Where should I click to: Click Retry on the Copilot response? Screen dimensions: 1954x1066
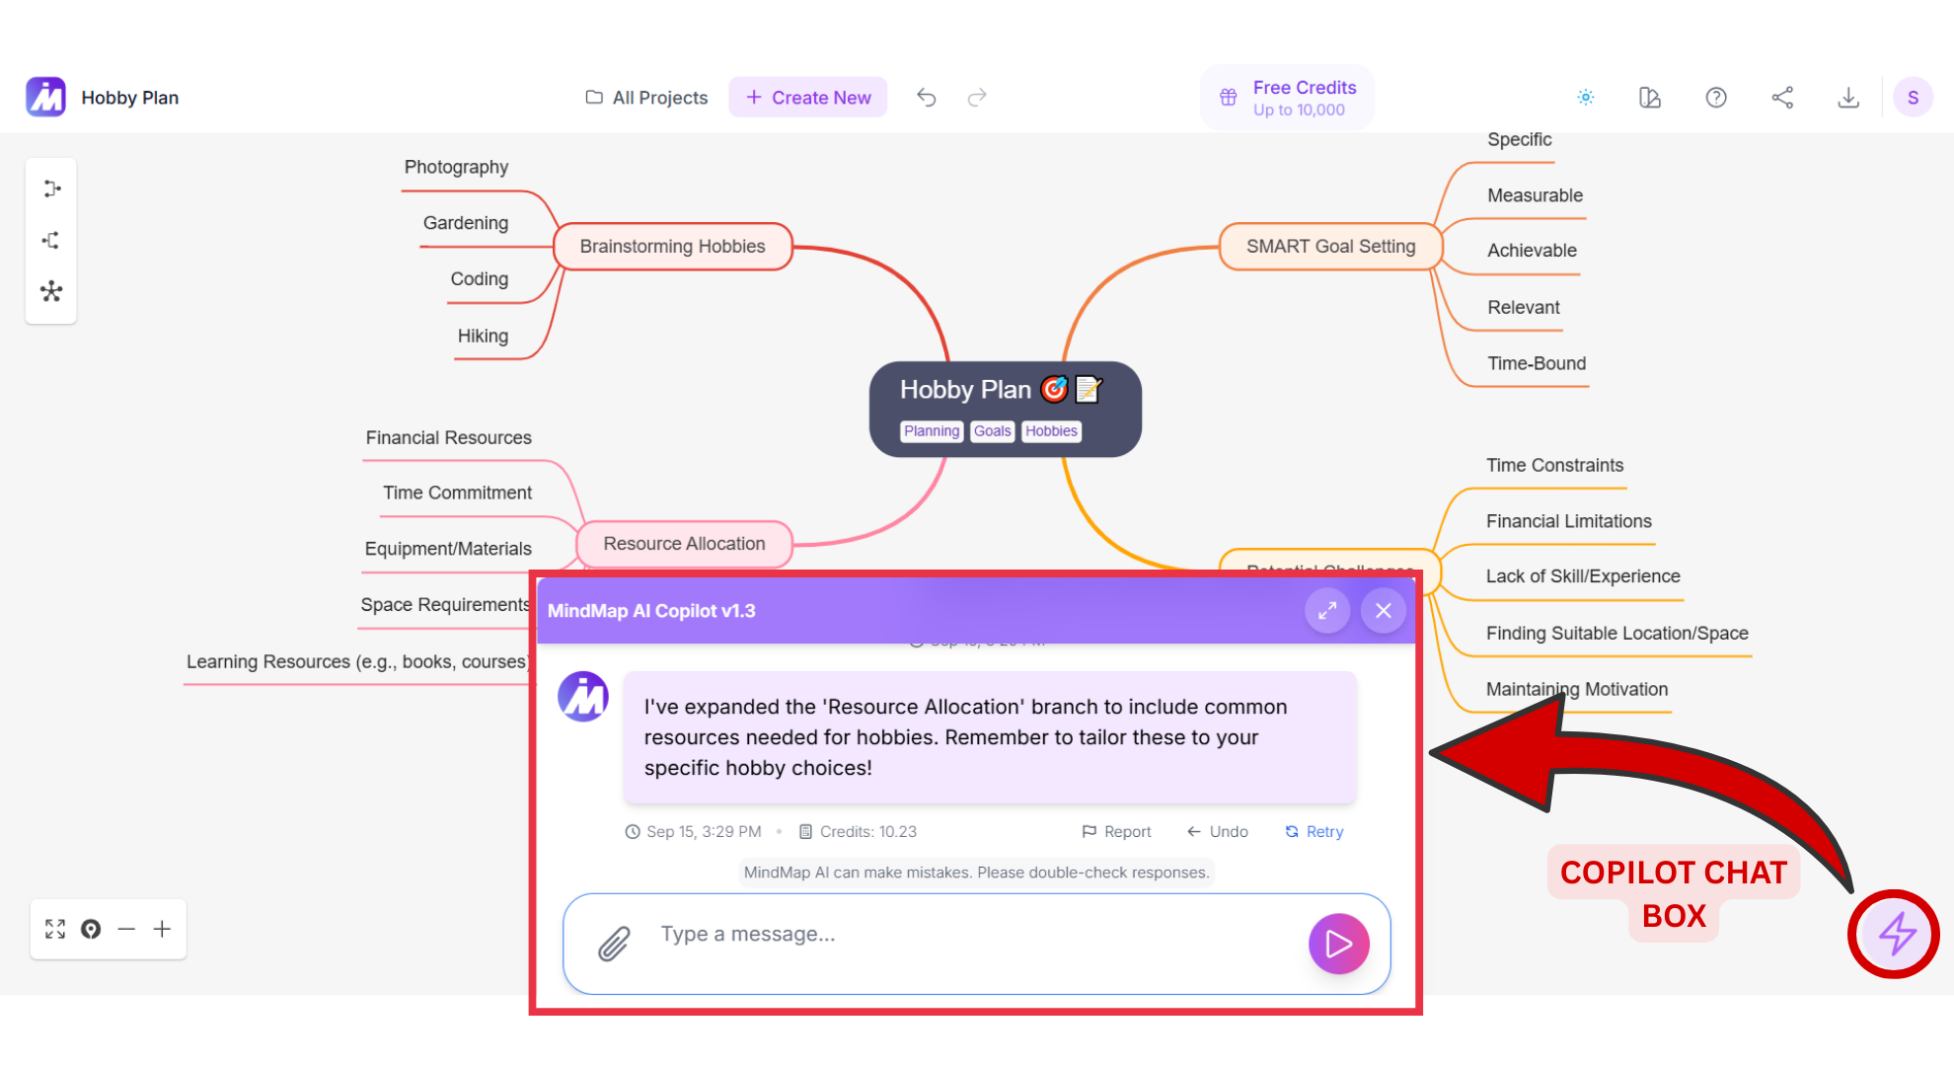pos(1315,831)
